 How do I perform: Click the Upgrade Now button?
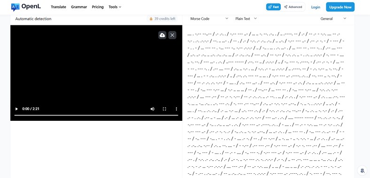coord(340,7)
